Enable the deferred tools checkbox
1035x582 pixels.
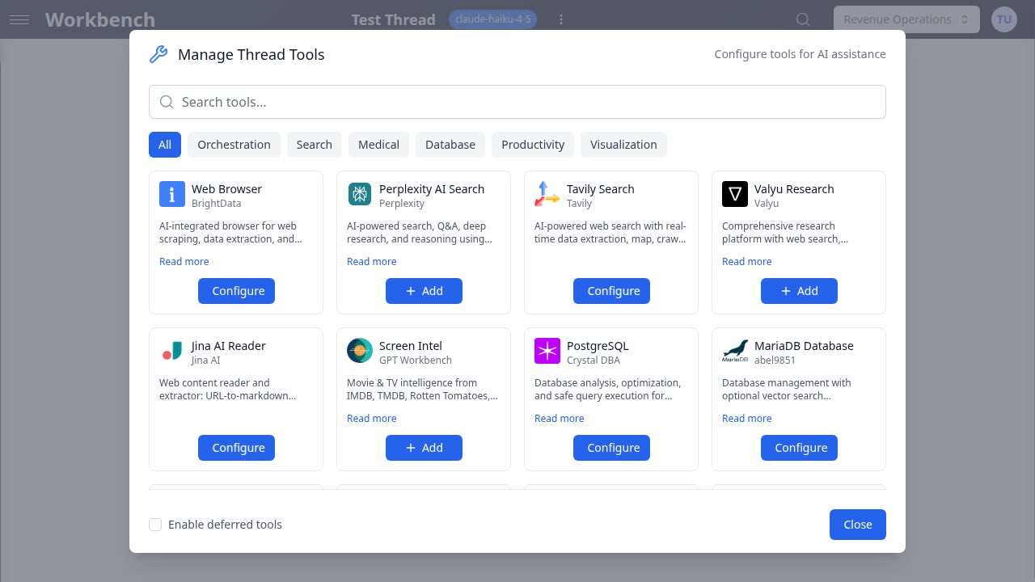click(155, 525)
